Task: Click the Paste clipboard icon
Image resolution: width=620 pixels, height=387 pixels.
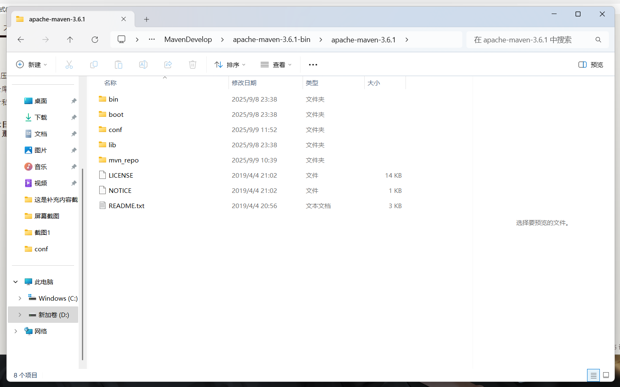Action: [x=119, y=65]
